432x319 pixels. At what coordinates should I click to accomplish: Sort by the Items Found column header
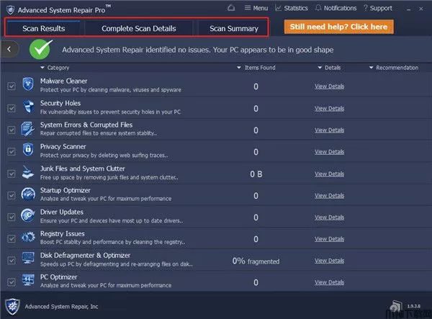click(x=256, y=68)
